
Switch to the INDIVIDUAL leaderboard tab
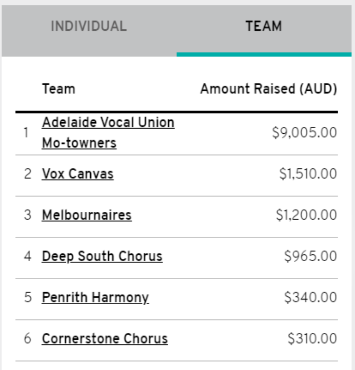click(89, 26)
